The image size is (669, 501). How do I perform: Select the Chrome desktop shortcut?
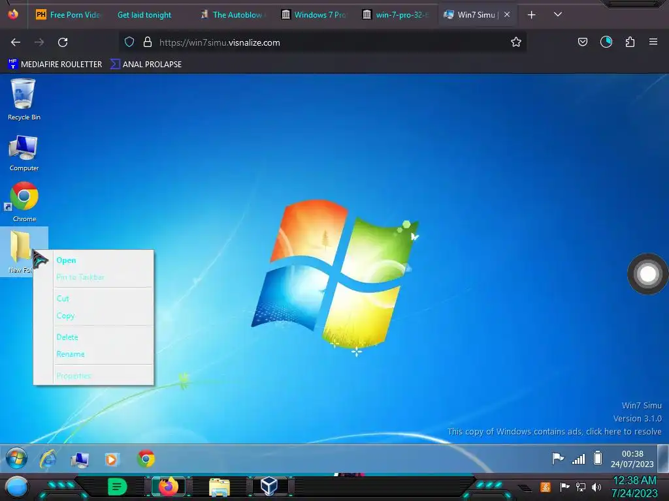24,202
